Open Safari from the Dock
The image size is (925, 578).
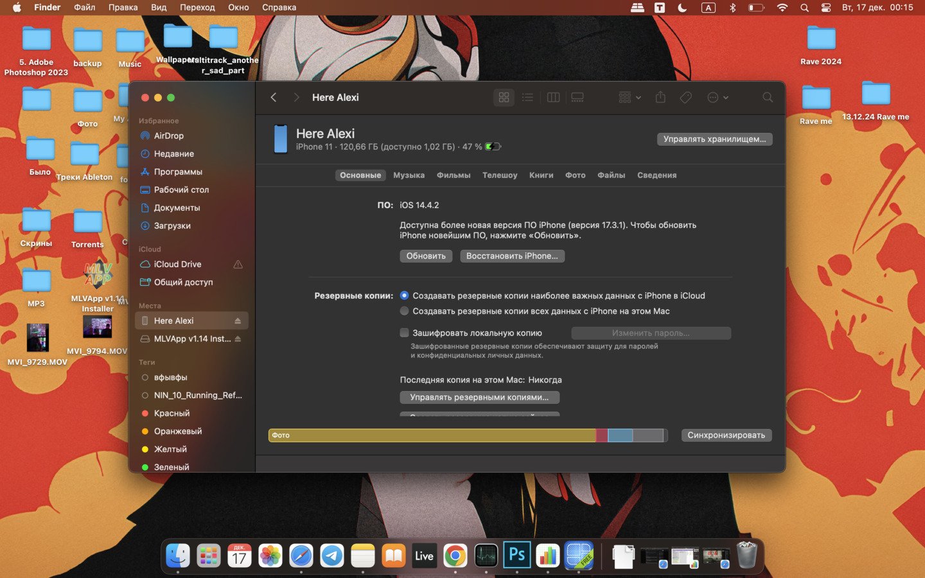pos(301,556)
